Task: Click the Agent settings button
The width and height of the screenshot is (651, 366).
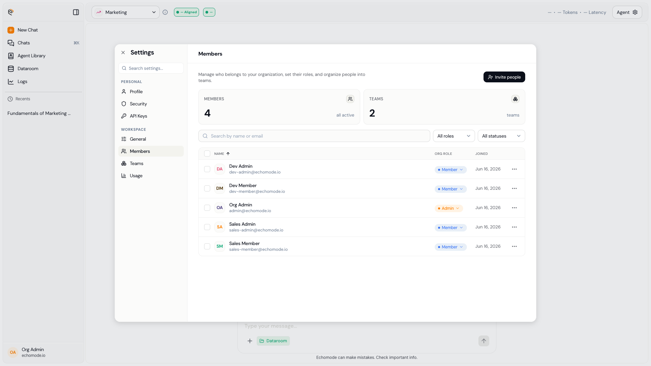Action: (x=627, y=12)
